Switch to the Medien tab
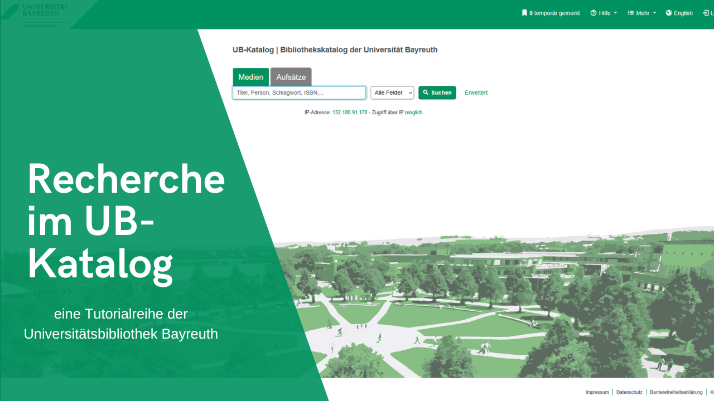714x401 pixels. [251, 77]
